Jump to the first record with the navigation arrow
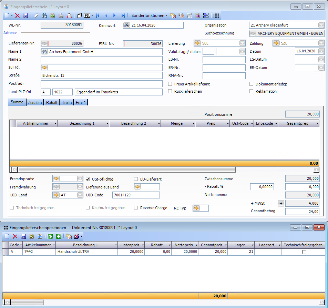The image size is (328, 308). click(x=98, y=16)
